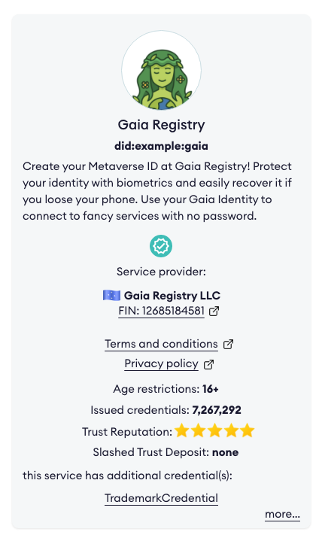Click the issued credentials count 7,267,292
322x541 pixels.
[x=217, y=410]
